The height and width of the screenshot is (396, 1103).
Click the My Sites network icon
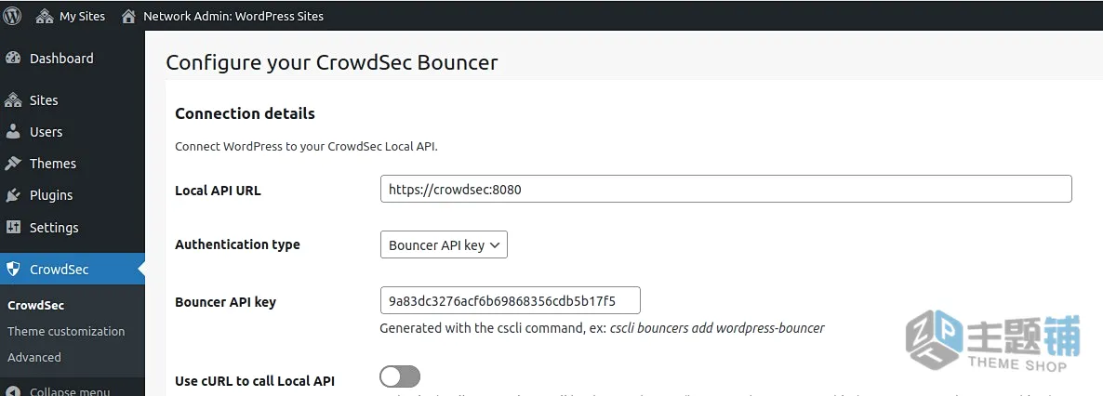click(x=45, y=16)
